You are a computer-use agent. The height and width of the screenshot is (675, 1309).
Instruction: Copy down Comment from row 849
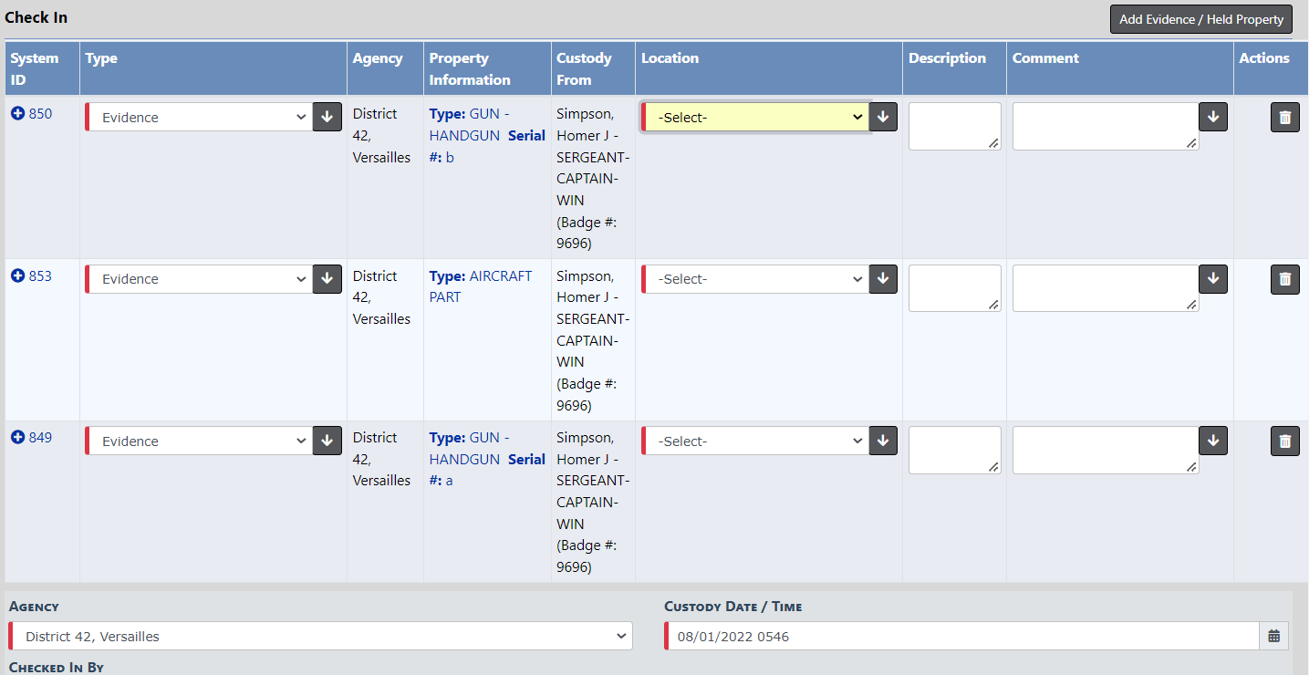tap(1212, 441)
